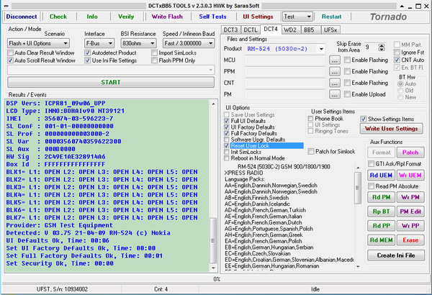Click the CNT file browse button

coord(334,83)
